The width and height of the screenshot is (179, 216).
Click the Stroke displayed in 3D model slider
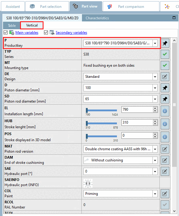(101, 136)
